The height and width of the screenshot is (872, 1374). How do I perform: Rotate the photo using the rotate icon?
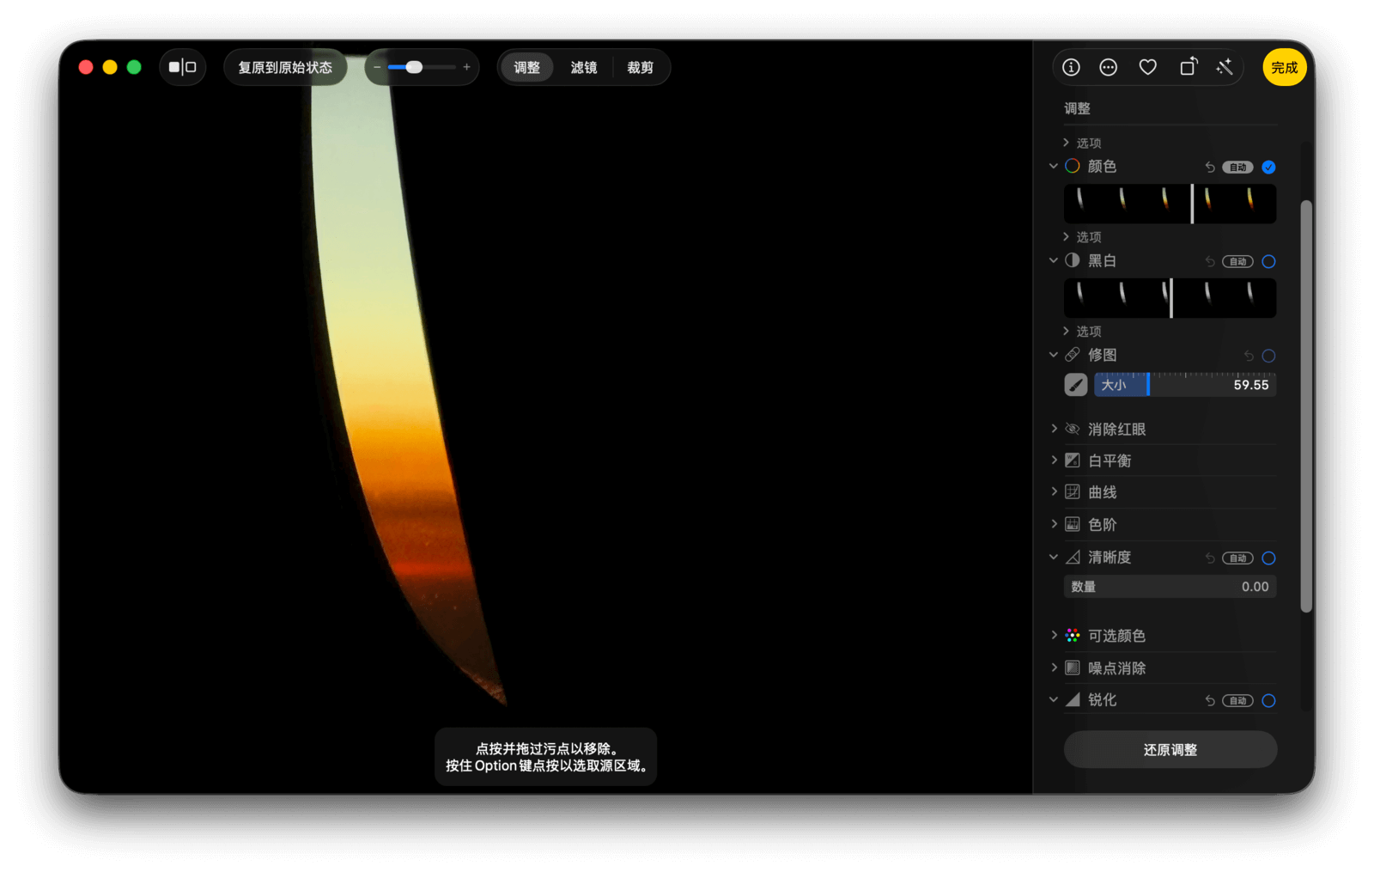[x=1188, y=67]
